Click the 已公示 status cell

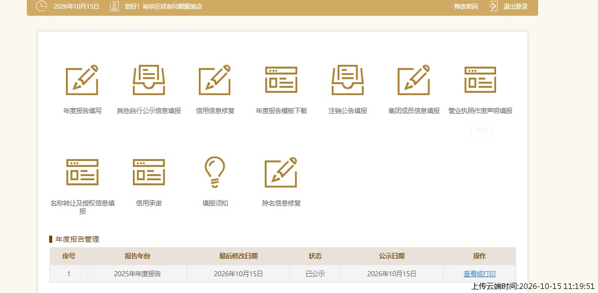tap(315, 274)
